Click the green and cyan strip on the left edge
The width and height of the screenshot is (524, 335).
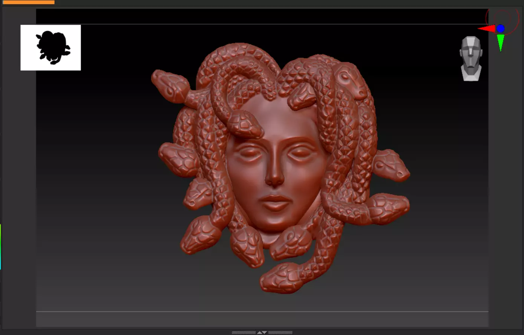[x=1, y=247]
